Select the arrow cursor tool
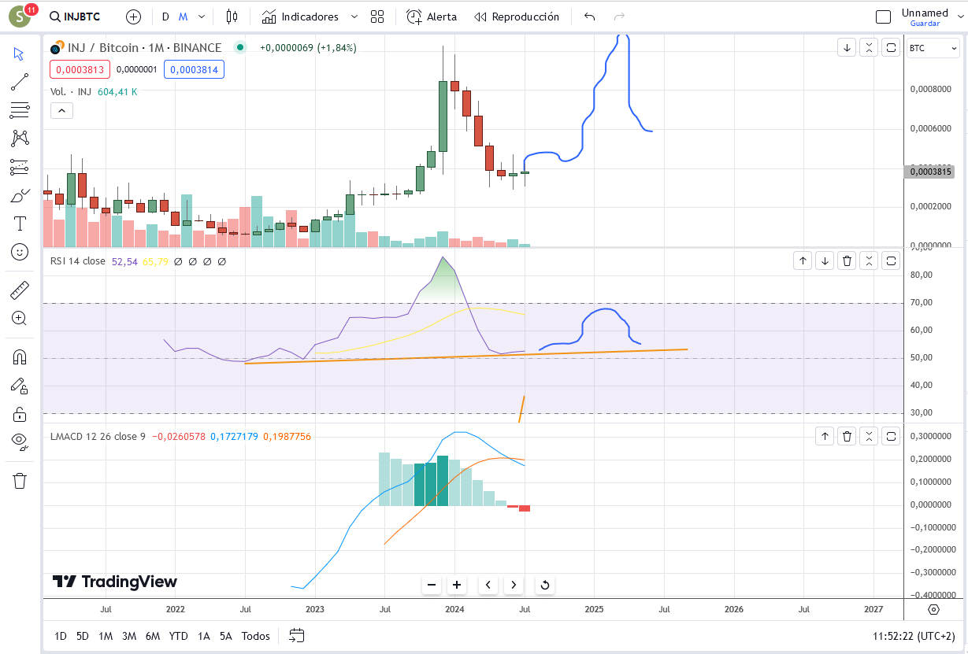 (20, 54)
